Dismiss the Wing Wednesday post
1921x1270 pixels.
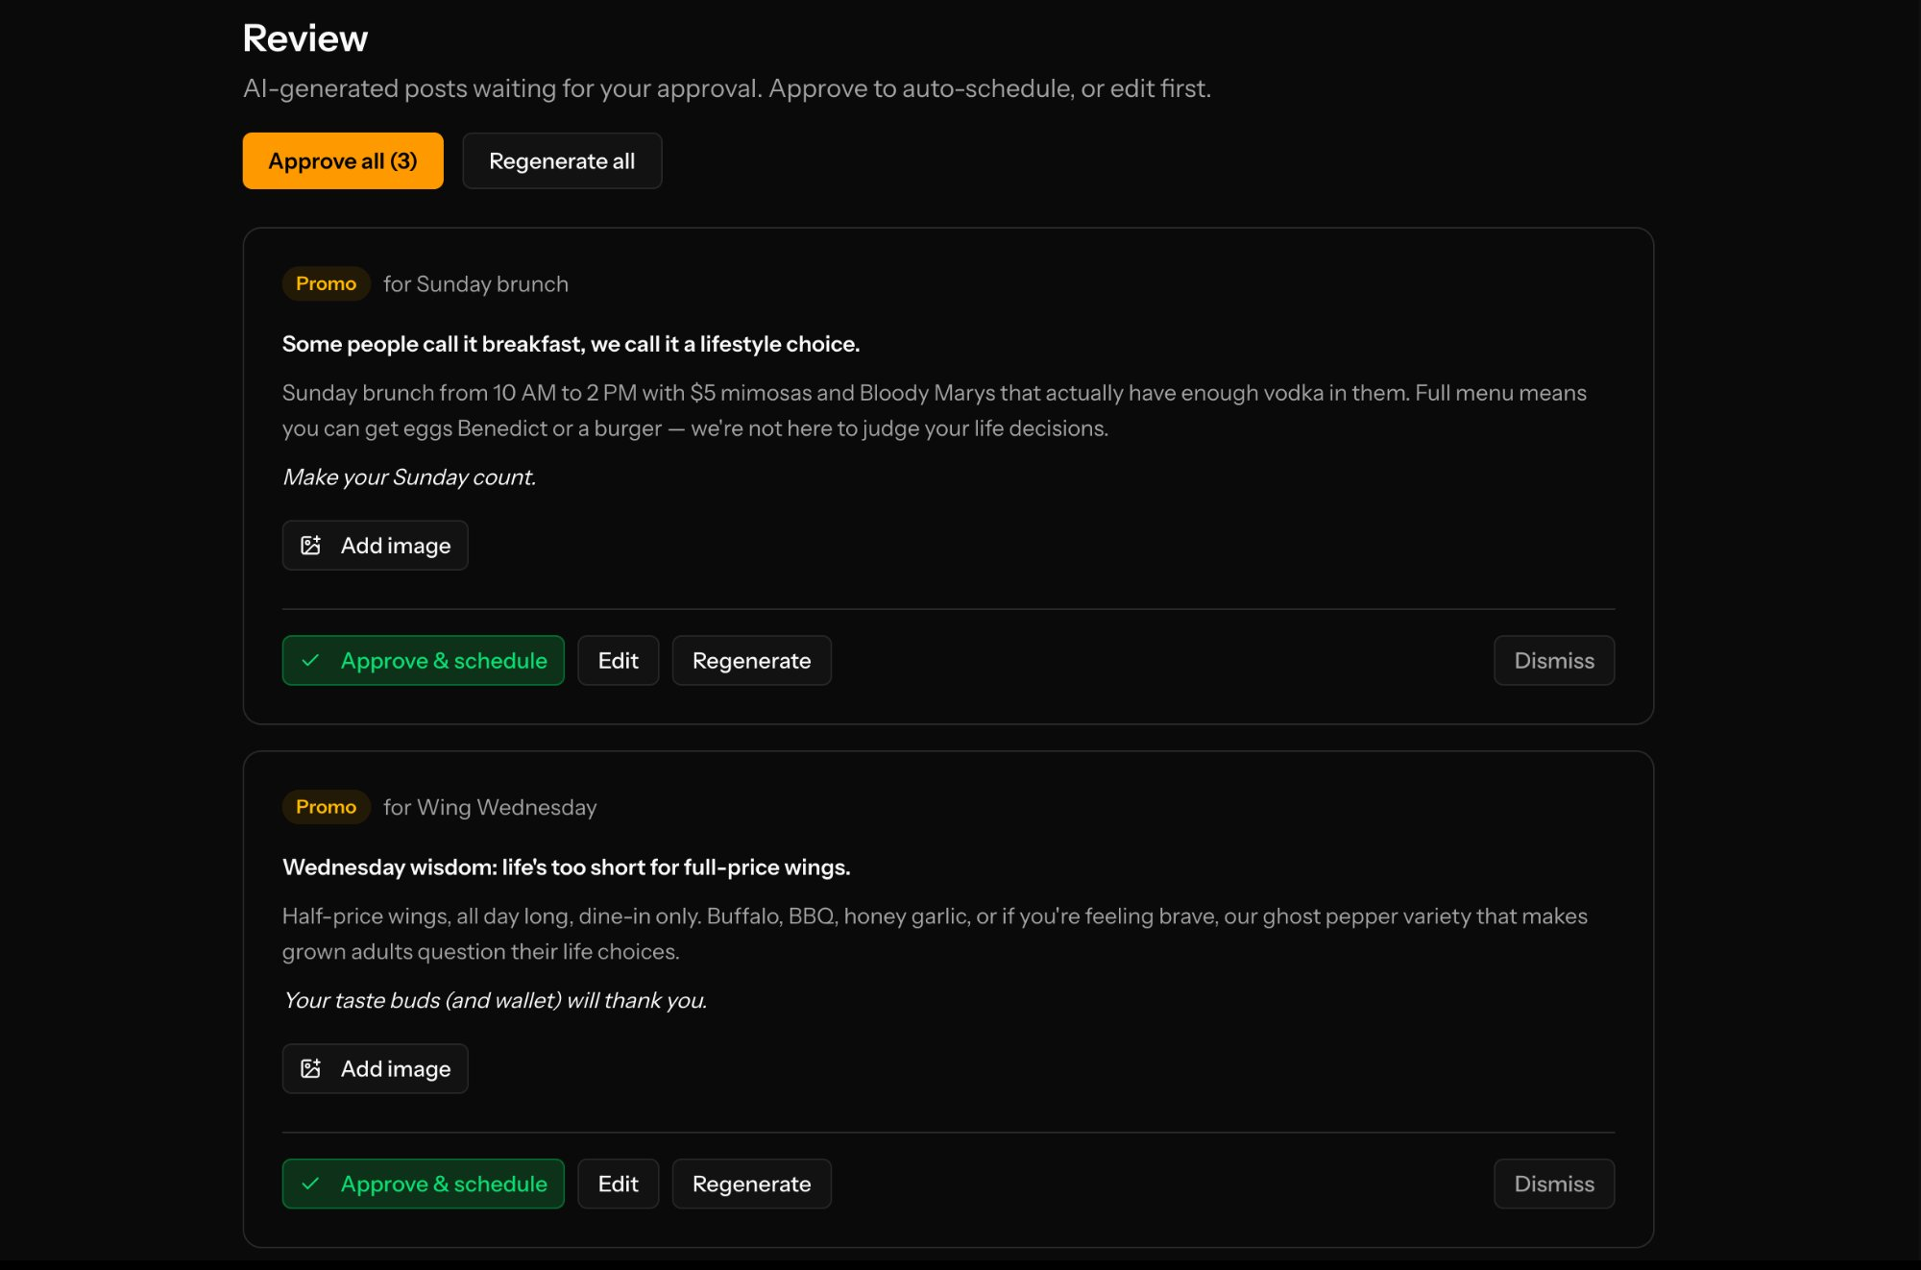point(1553,1184)
